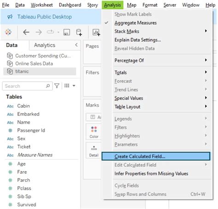Click the number type icon beside Survived
Image resolution: width=218 pixels, height=209 pixels.
(x=10, y=205)
